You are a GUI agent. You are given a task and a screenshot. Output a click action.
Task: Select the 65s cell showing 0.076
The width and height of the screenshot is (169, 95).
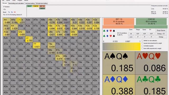click(74, 69)
